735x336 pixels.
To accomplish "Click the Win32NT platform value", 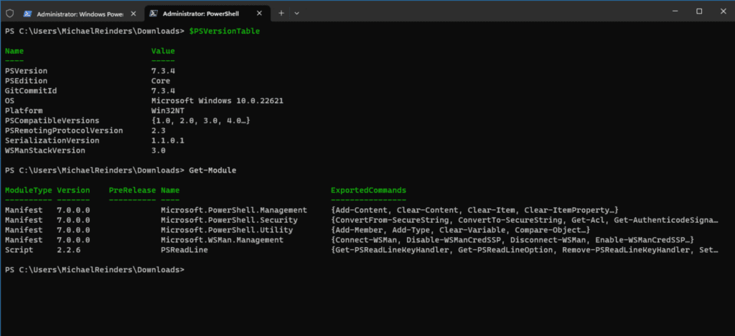I will [167, 111].
